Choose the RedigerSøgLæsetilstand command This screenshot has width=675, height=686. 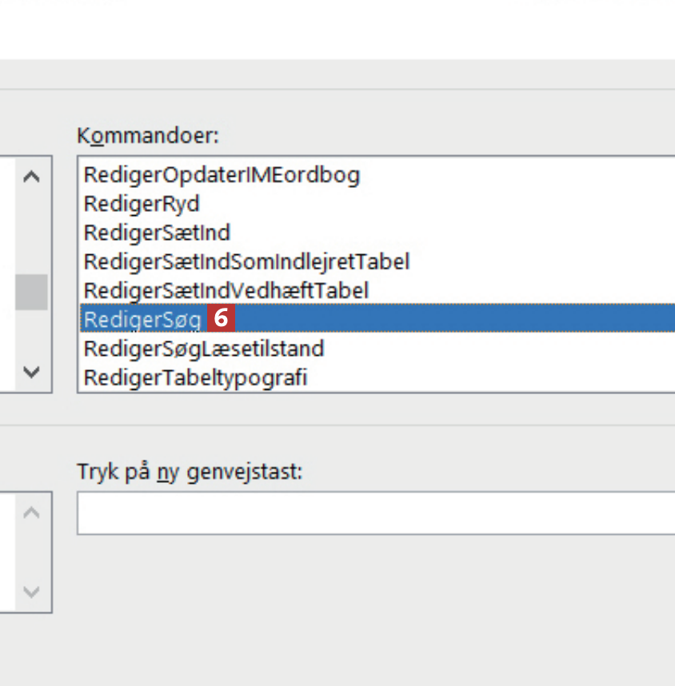[x=204, y=349]
